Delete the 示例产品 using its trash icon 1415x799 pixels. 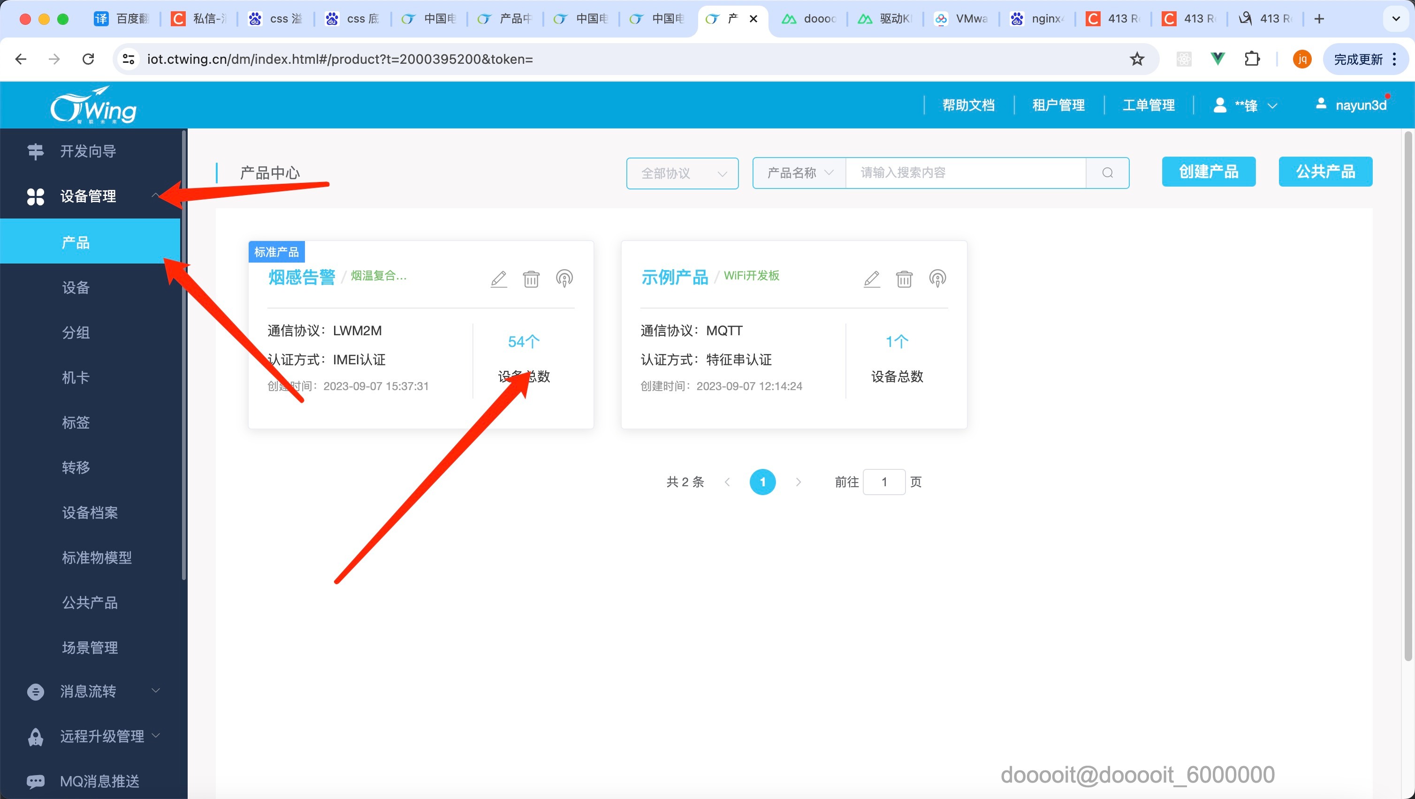904,279
